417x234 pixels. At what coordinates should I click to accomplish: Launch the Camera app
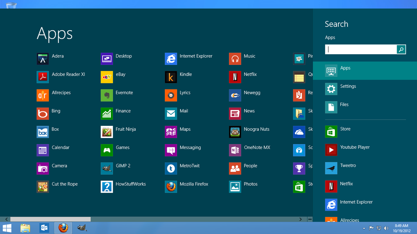click(43, 169)
